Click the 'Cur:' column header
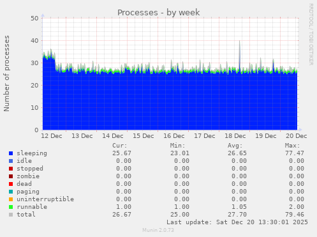The image size is (317, 237). (120, 146)
